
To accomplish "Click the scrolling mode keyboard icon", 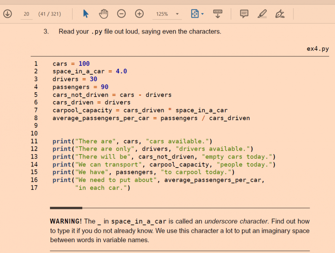I will [218, 14].
